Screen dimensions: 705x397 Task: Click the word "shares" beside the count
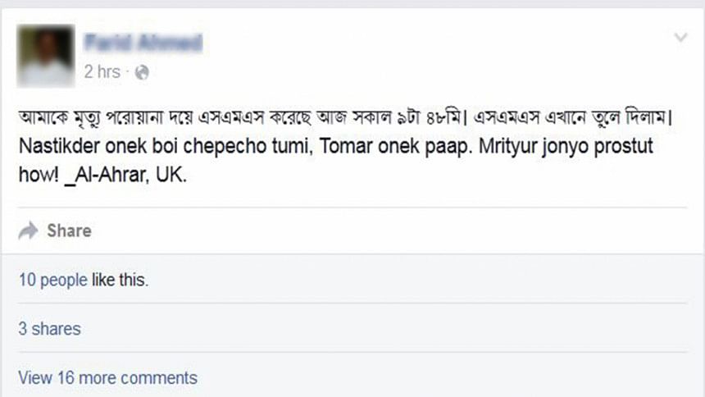tap(56, 329)
